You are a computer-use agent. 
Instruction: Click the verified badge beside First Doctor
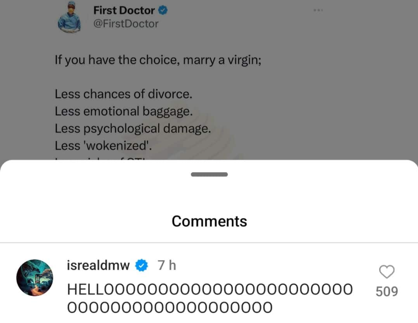click(163, 10)
